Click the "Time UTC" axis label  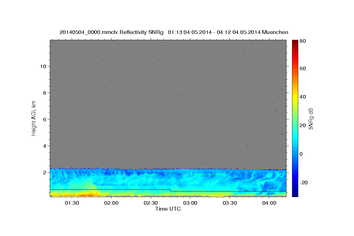point(168,209)
